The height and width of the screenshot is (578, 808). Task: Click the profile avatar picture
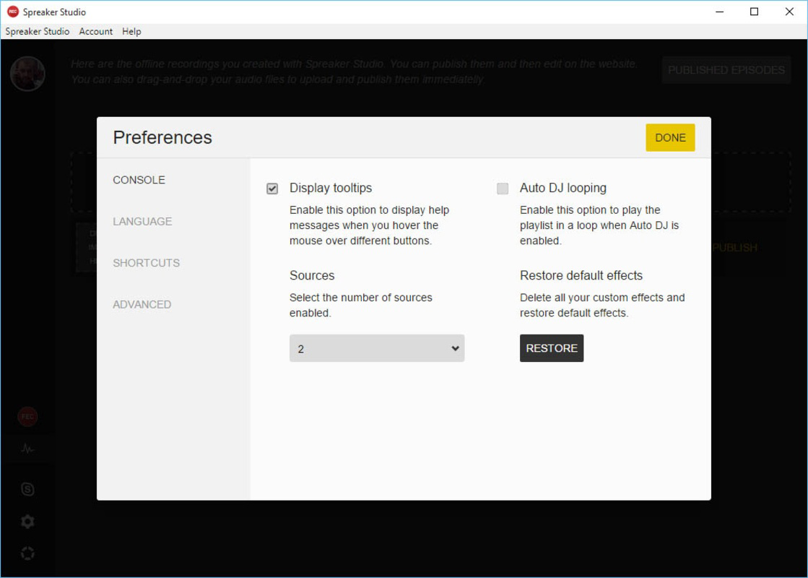coord(27,74)
